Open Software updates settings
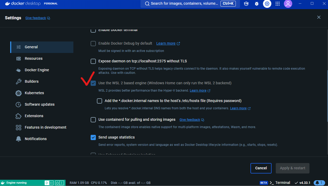 (42, 104)
